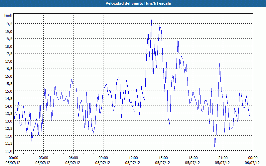Screen dimensions: 266x166
Task: Click the 05/07/12 date beneath 12:00
Action: [x=133, y=163]
